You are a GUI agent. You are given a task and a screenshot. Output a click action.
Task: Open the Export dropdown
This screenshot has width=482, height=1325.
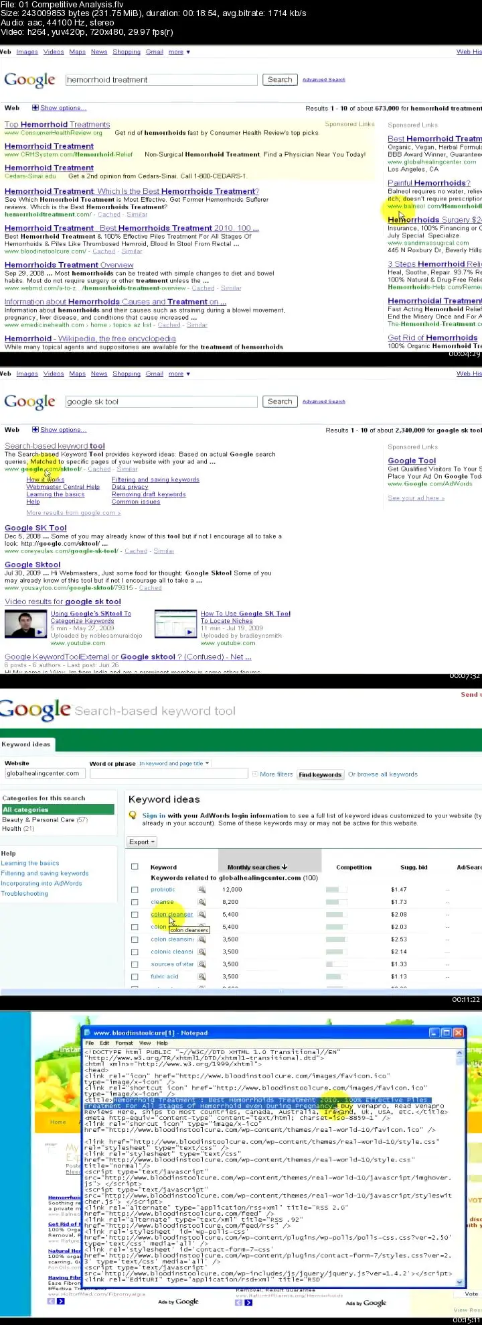tap(142, 842)
